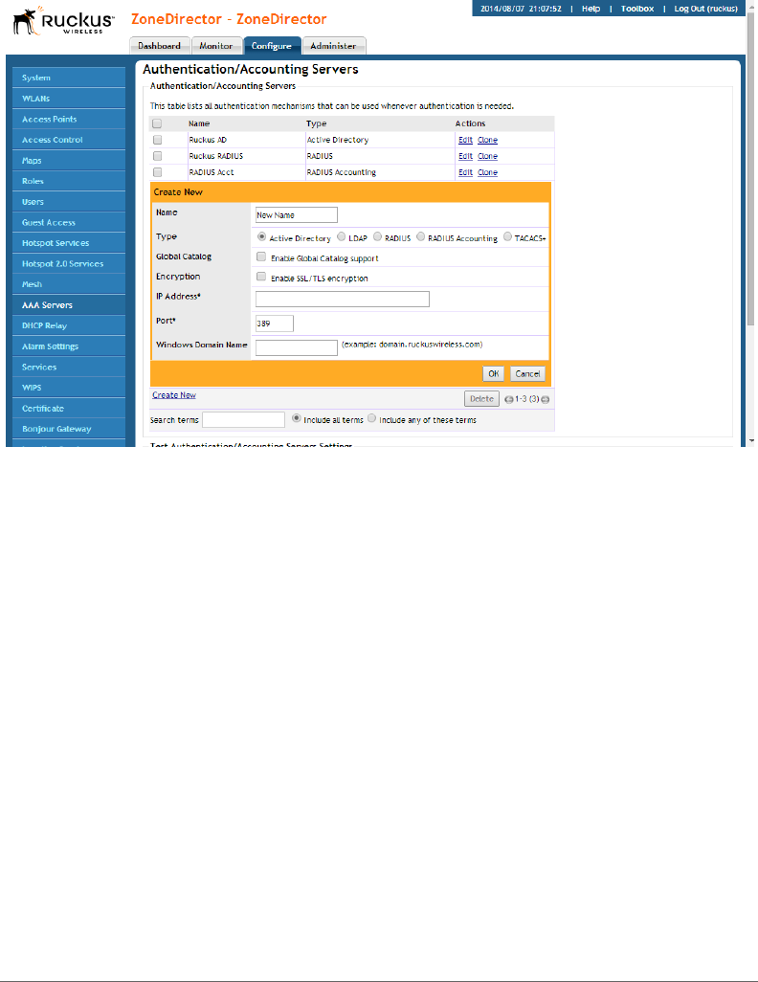
Task: Click the Name column header
Action: 199,123
